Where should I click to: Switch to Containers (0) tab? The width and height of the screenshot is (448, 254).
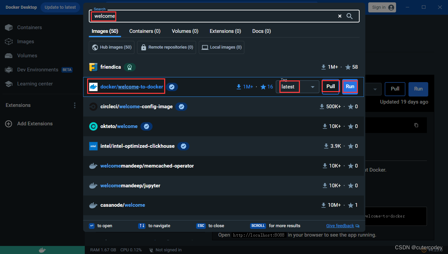pyautogui.click(x=145, y=31)
